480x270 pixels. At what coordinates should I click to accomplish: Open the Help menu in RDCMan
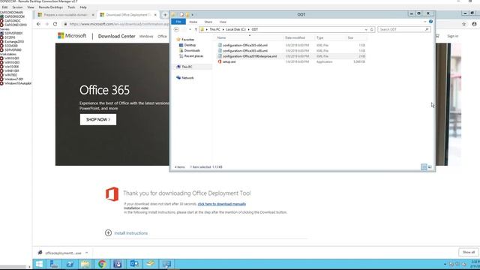coord(83,7)
